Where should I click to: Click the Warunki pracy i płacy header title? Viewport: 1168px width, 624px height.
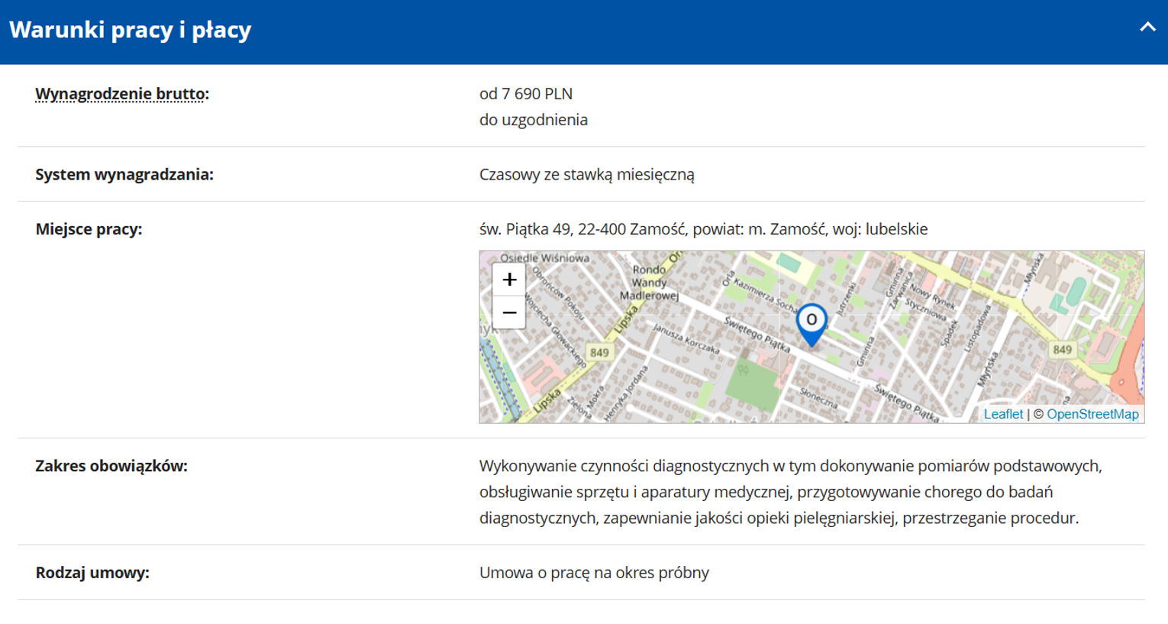pyautogui.click(x=131, y=31)
